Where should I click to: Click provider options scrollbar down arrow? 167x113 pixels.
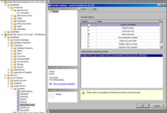[x=161, y=47]
